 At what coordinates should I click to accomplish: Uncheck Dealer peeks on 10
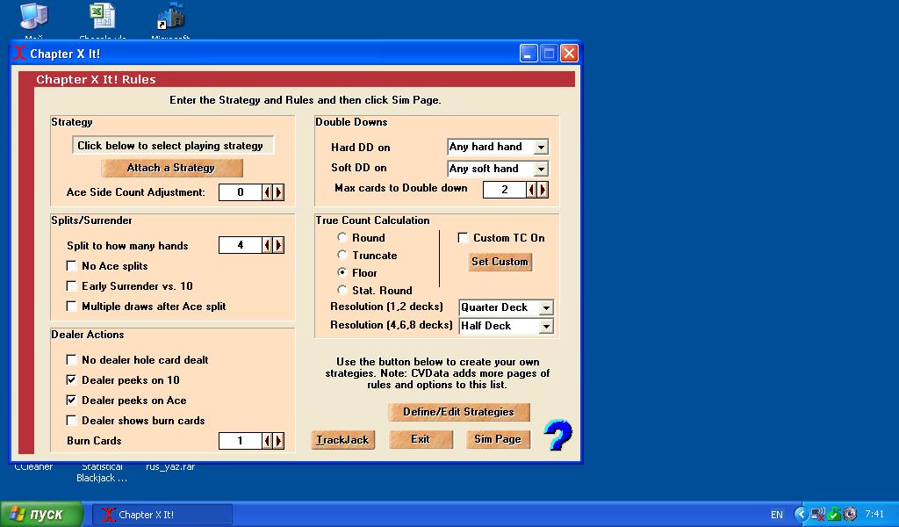click(72, 380)
